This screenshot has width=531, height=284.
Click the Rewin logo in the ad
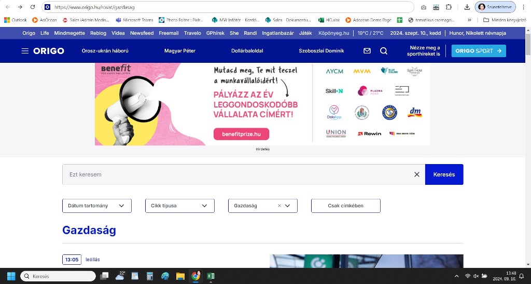(x=369, y=133)
